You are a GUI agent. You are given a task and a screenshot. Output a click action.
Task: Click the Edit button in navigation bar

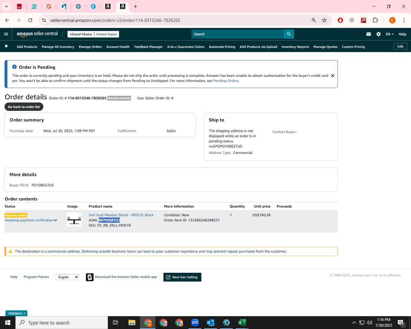[400, 47]
